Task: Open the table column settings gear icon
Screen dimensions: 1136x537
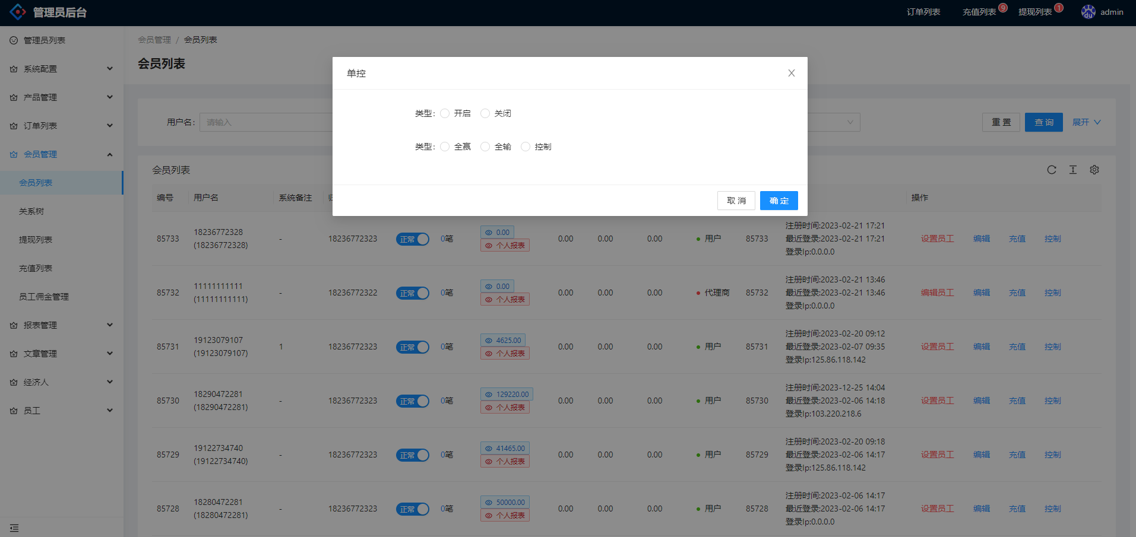Action: 1094,170
